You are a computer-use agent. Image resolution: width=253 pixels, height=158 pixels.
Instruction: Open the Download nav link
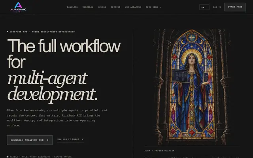coord(72,7)
